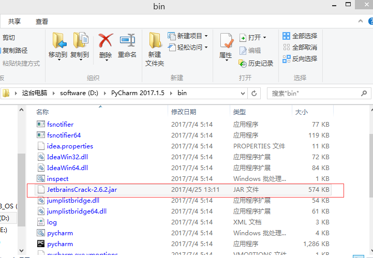The height and width of the screenshot is (258, 373).
Task: Switch to the Share (共享) tab
Action: (14, 21)
